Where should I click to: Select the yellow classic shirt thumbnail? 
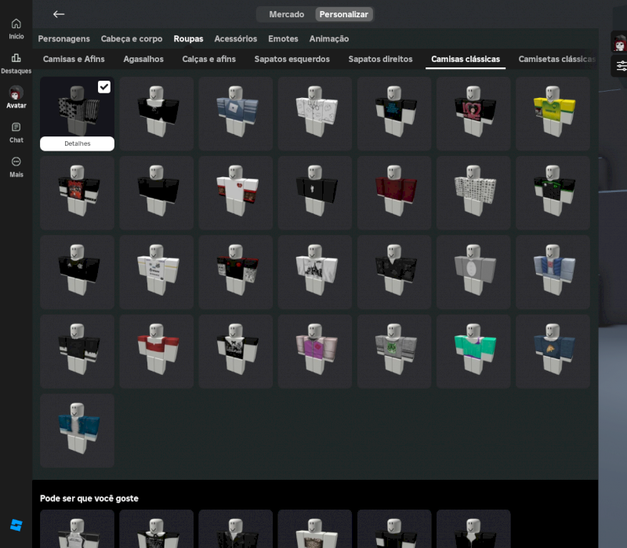pyautogui.click(x=553, y=113)
